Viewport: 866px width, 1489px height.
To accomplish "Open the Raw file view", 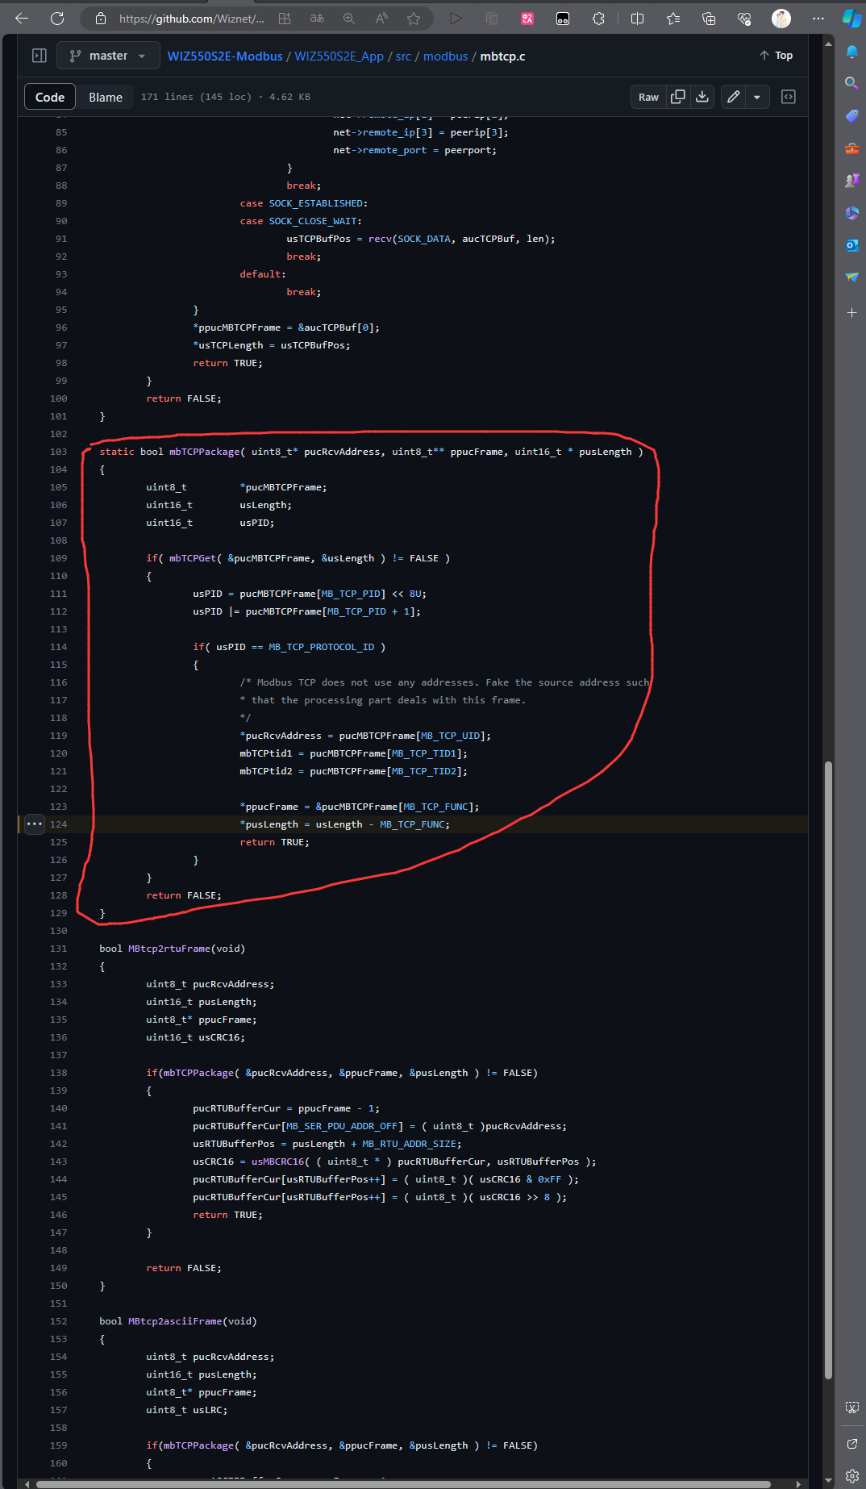I will point(648,97).
